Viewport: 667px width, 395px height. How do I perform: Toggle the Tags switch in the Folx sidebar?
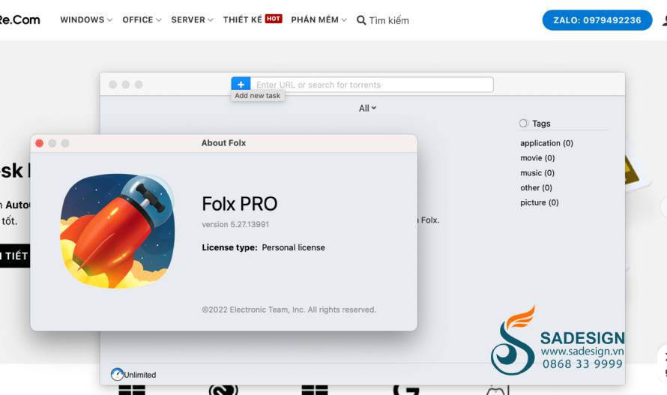click(x=524, y=124)
